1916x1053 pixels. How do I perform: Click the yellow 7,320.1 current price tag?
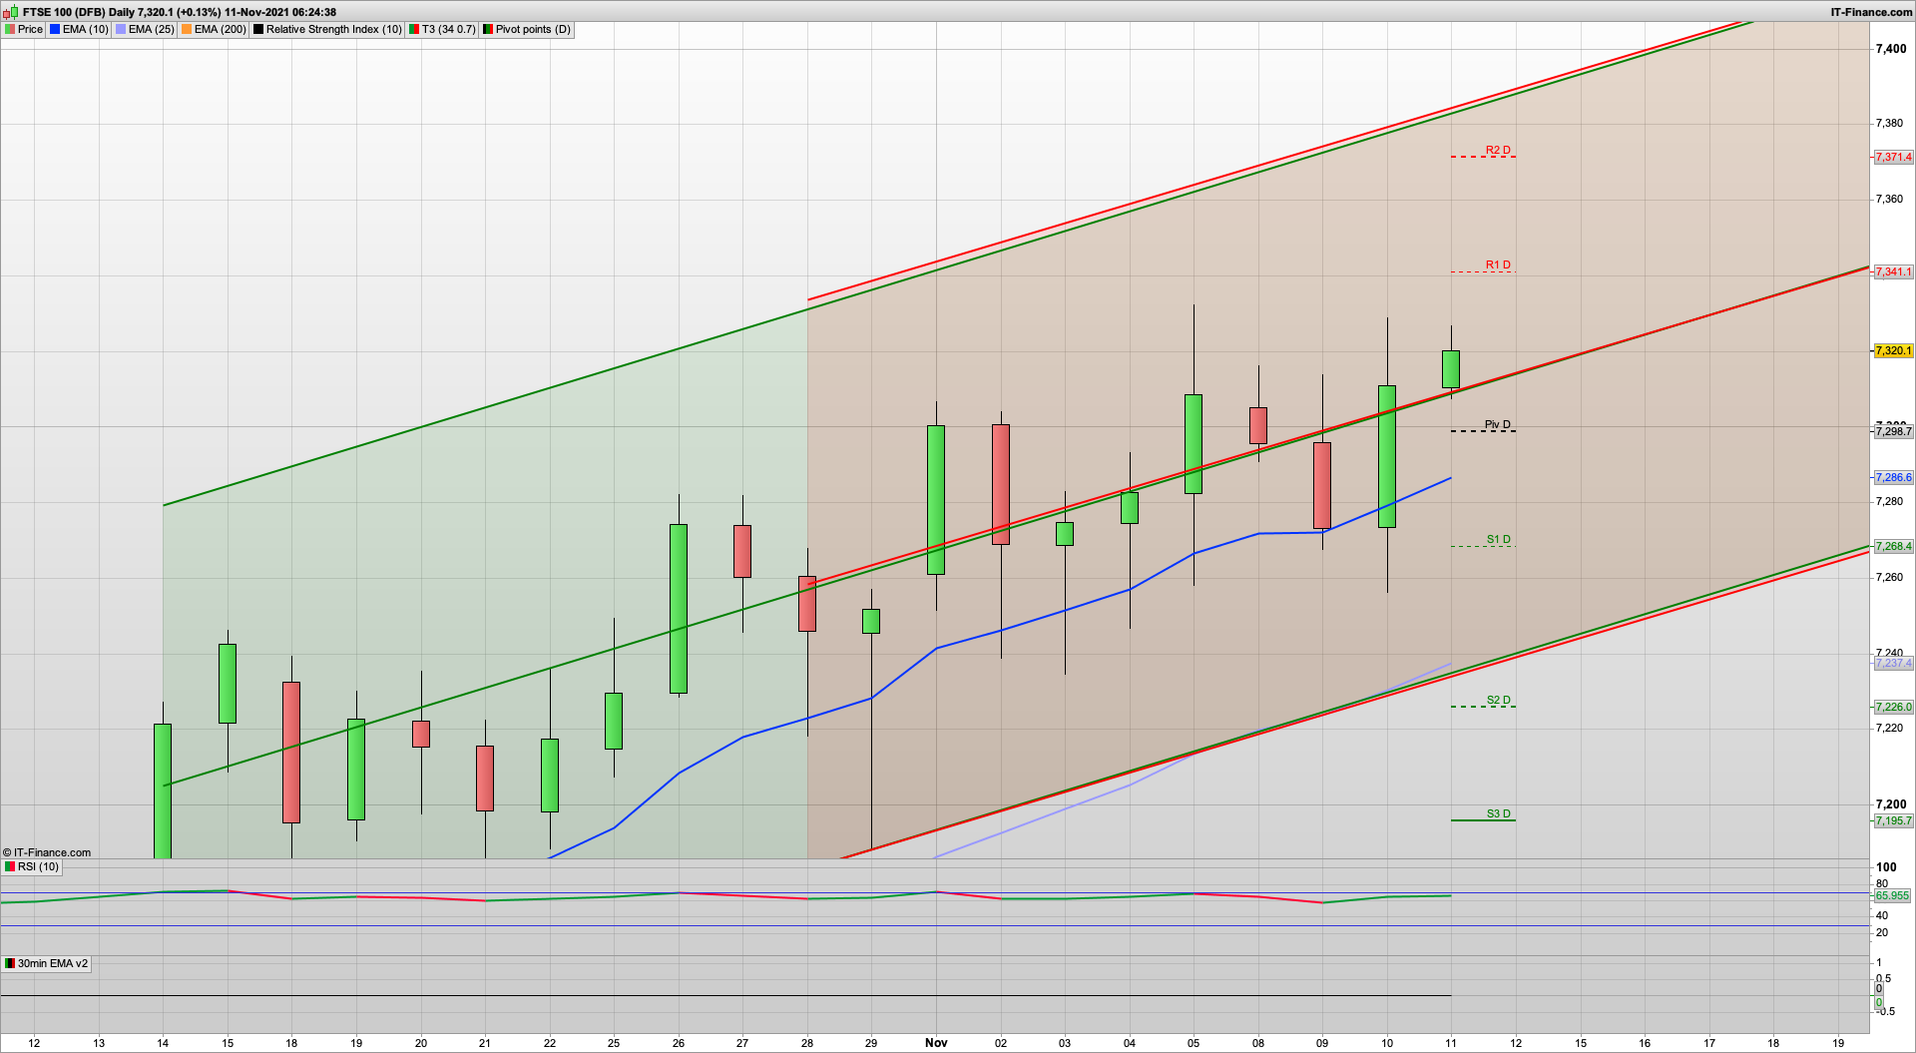(x=1893, y=351)
